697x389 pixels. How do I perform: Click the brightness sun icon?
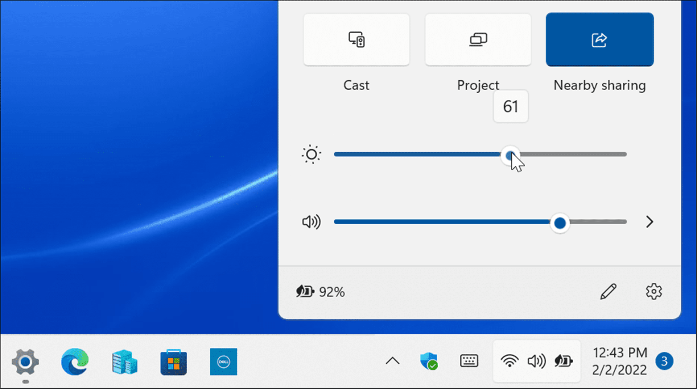(311, 155)
